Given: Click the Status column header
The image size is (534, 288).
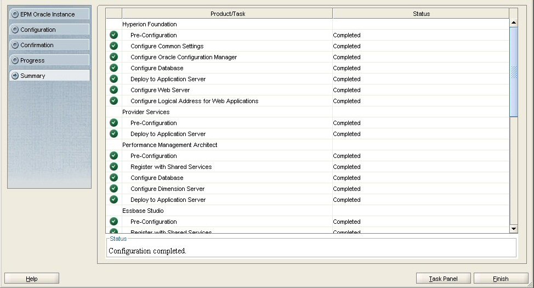Looking at the screenshot, I should click(x=421, y=14).
